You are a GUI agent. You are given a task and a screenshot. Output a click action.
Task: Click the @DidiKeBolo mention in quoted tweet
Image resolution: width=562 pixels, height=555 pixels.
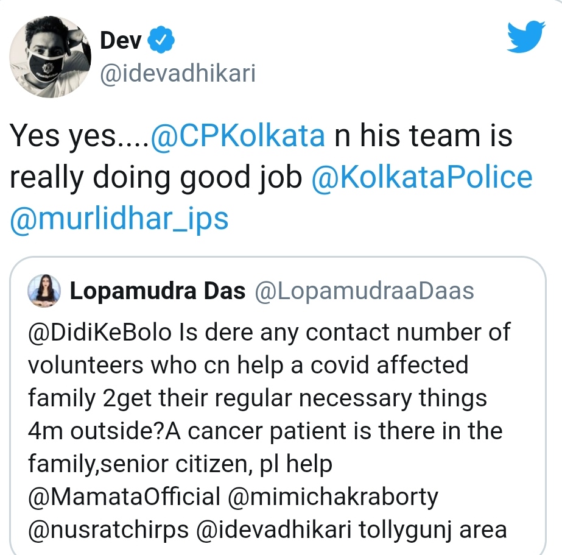point(101,333)
